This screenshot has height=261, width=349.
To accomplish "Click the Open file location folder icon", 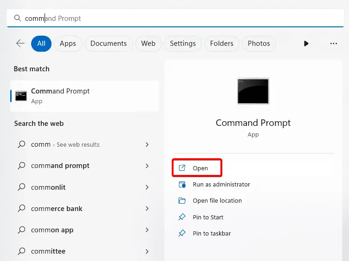I will click(182, 201).
